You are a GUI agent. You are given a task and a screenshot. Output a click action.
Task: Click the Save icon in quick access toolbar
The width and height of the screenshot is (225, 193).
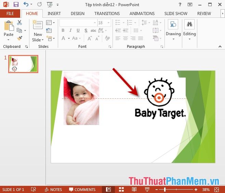(x=16, y=4)
